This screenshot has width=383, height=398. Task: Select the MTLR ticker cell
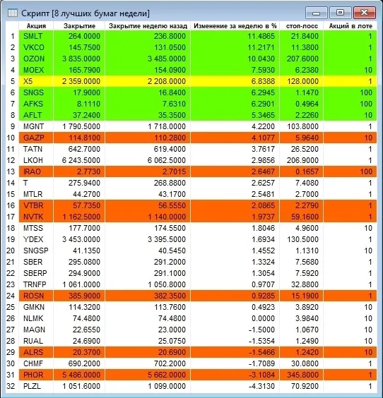click(x=36, y=194)
